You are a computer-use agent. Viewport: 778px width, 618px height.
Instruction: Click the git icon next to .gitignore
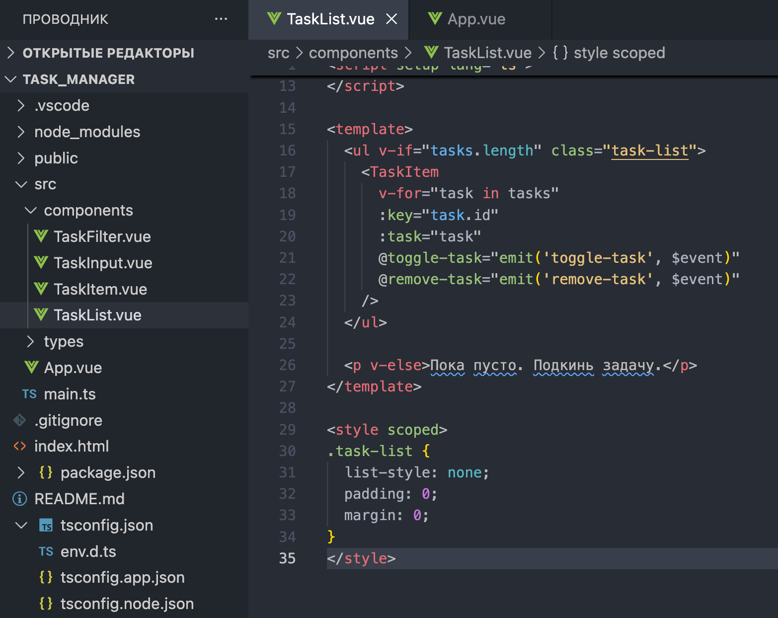pos(19,420)
